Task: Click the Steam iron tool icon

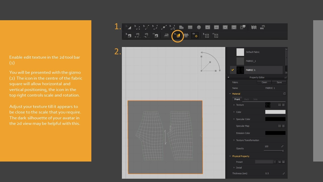Action: 166,36
